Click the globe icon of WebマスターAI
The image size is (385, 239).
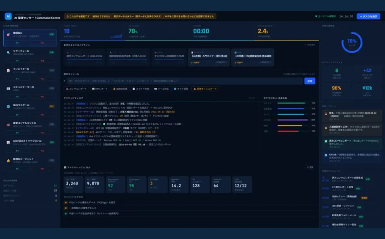click(8, 106)
